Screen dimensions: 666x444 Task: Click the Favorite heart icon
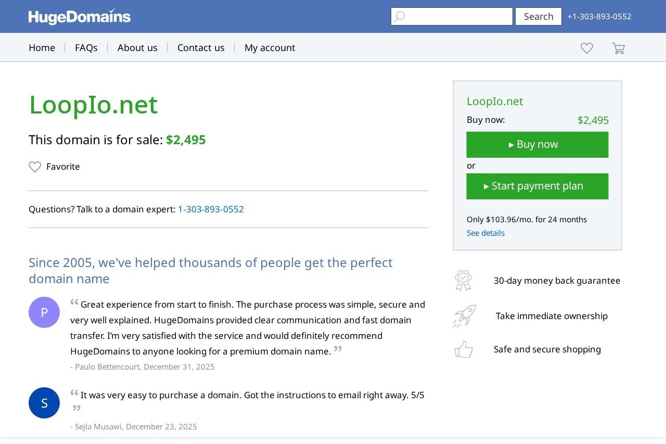click(35, 167)
